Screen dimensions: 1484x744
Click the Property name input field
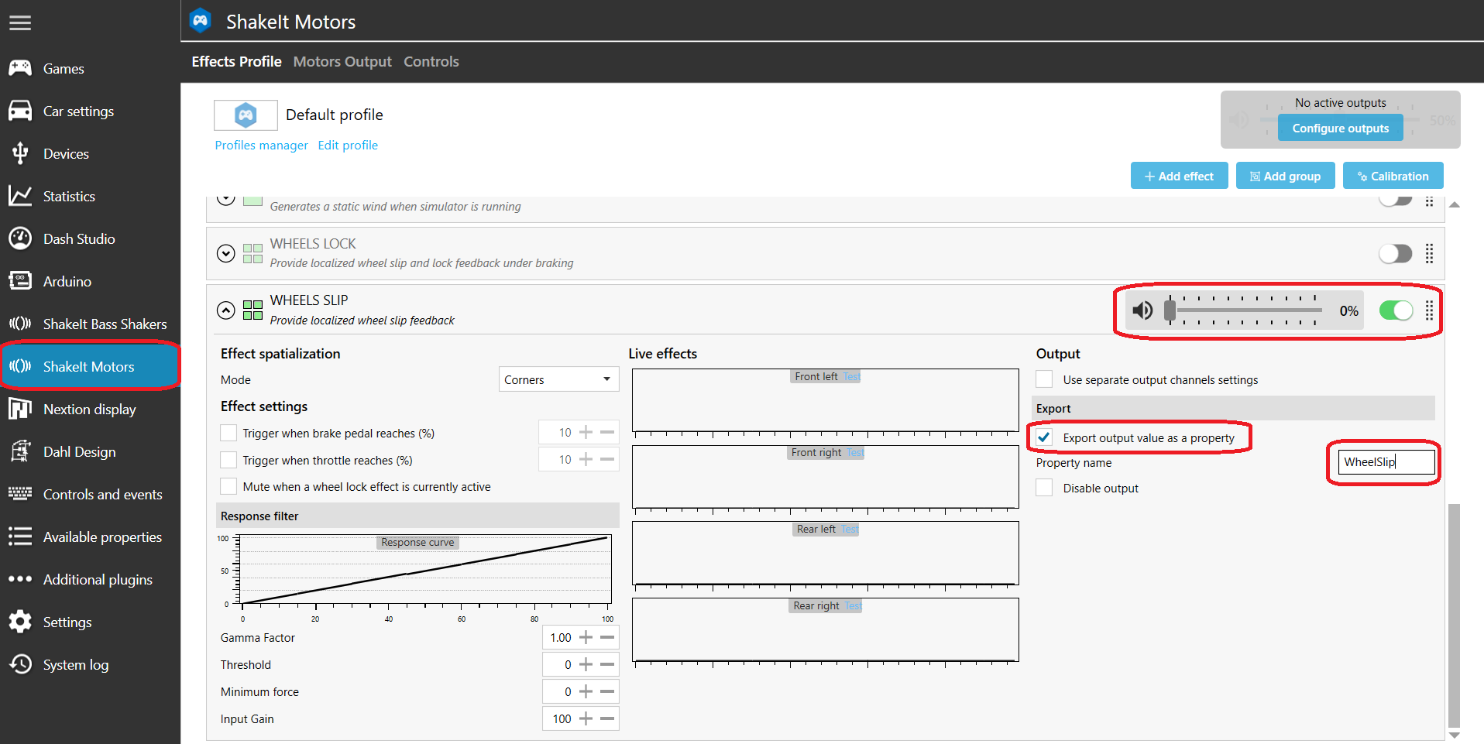(x=1385, y=462)
